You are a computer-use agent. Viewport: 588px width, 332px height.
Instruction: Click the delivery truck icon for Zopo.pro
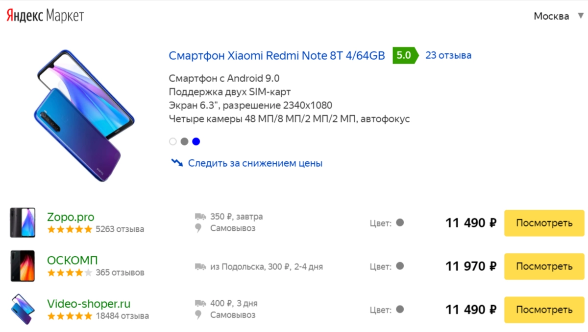tap(200, 217)
